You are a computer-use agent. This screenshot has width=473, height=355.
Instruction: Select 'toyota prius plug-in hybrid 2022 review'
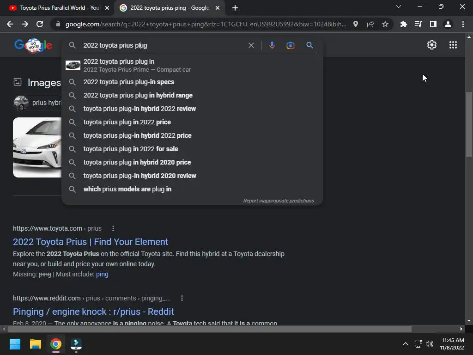pos(193,109)
